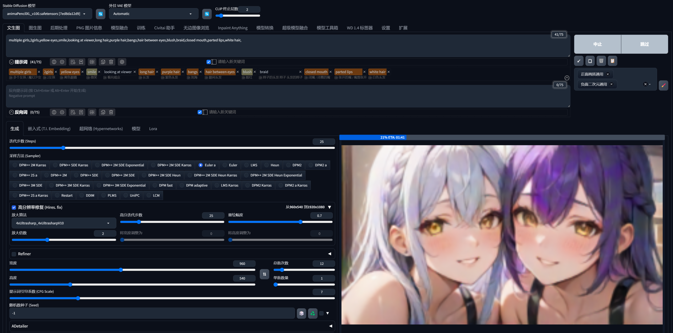
Task: Refresh the Stable Diffusion model list
Action: (x=100, y=14)
